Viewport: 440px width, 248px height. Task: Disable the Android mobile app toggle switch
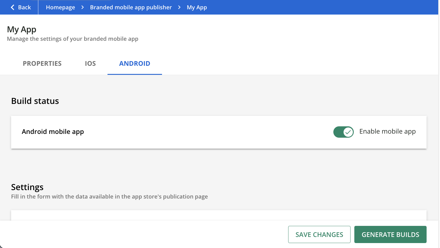343,132
